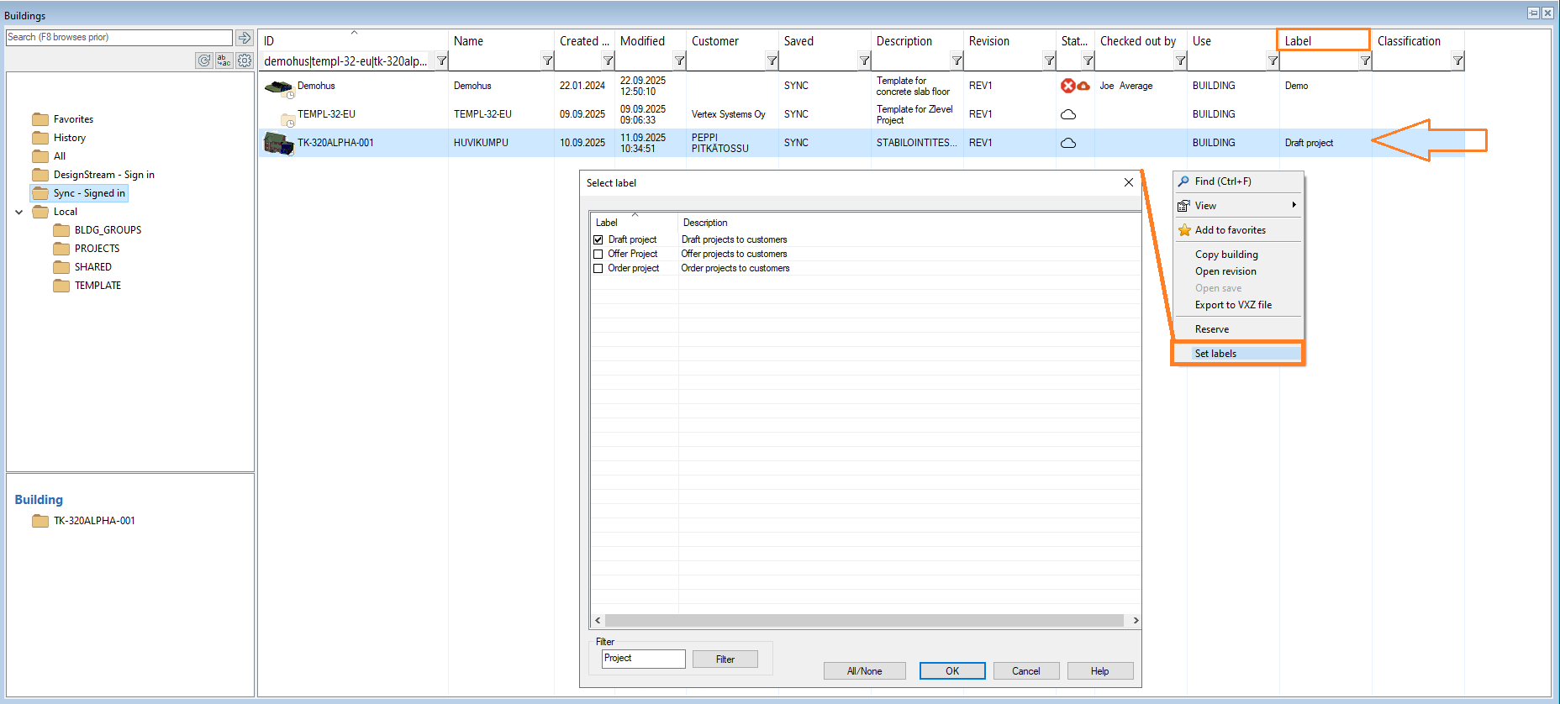The image size is (1560, 704).
Task: Click the red error status icon for Demohus
Action: tap(1067, 86)
